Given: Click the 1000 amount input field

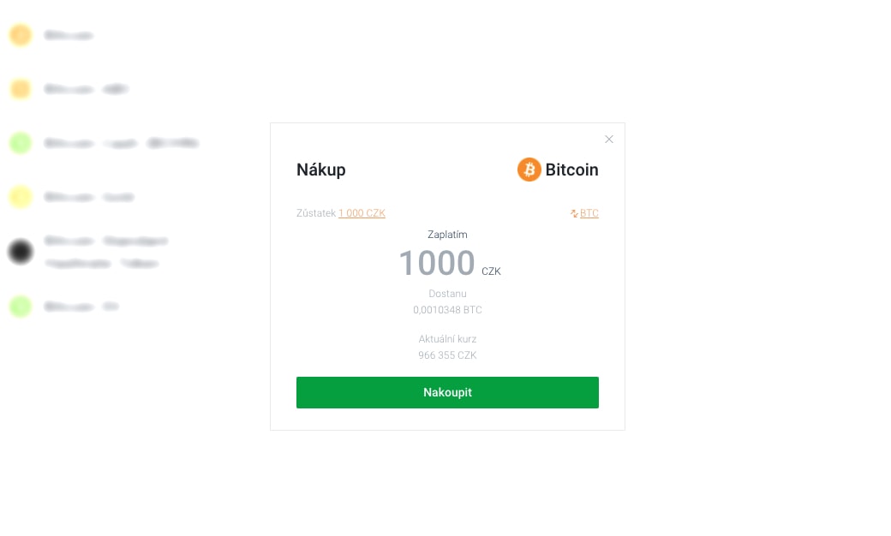Looking at the screenshot, I should coord(437,263).
